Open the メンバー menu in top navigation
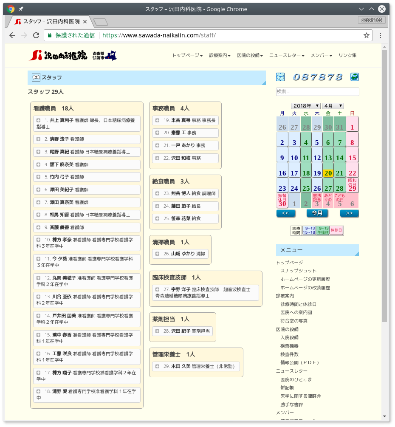The width and height of the screenshot is (395, 427). point(322,56)
